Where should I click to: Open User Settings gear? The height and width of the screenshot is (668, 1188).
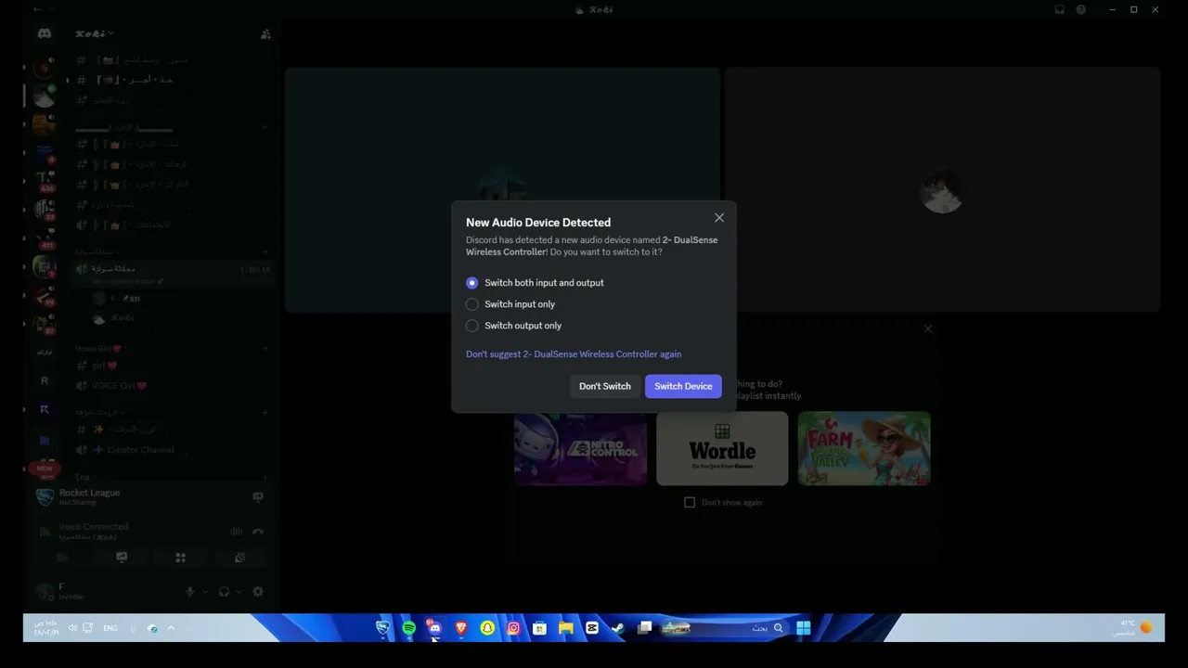pos(258,592)
